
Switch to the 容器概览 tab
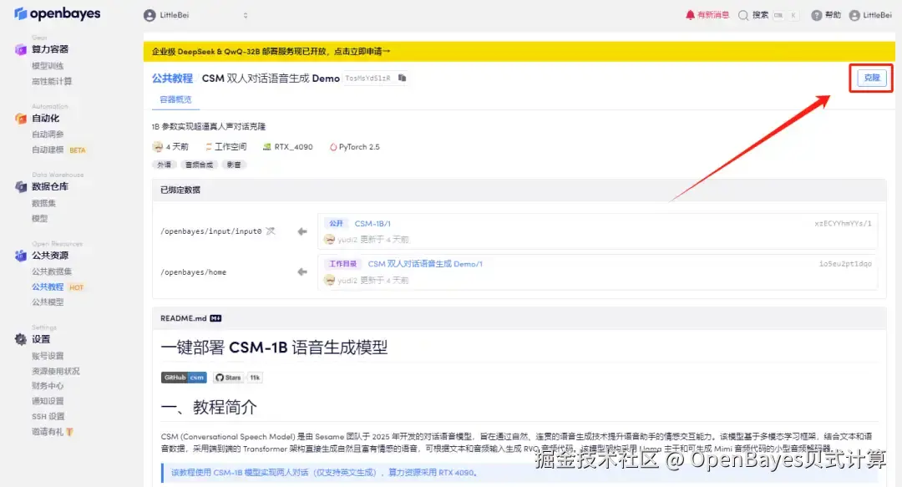pyautogui.click(x=175, y=99)
